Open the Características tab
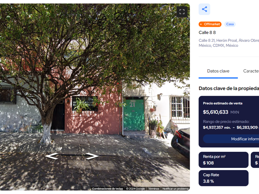 pos(251,71)
